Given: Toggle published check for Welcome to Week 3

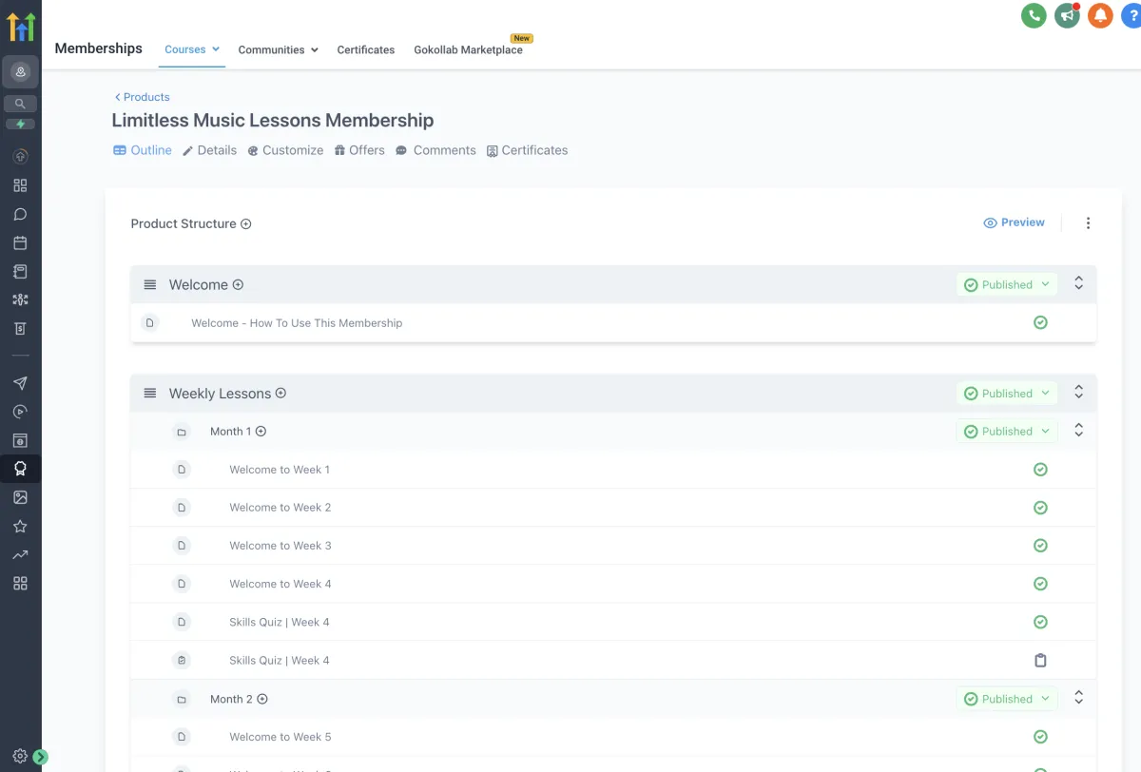Looking at the screenshot, I should 1040,545.
